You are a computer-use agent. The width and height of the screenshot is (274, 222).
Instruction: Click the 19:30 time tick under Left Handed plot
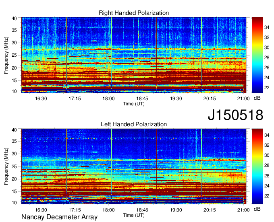[176, 210]
